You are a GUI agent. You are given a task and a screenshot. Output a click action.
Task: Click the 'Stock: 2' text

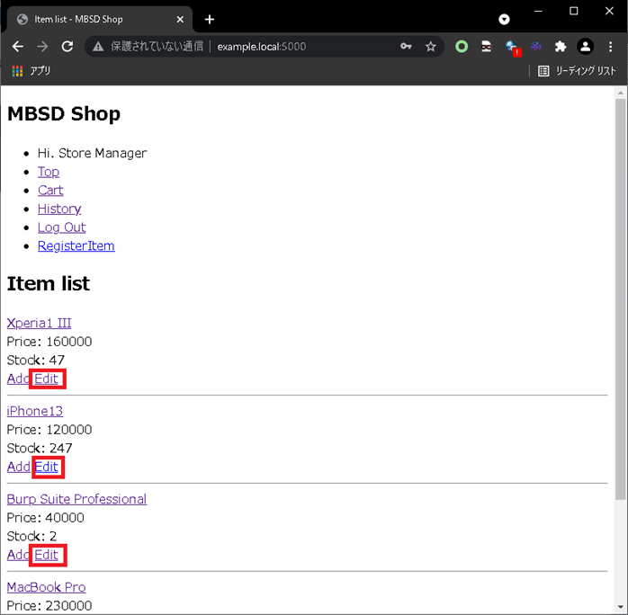(31, 536)
